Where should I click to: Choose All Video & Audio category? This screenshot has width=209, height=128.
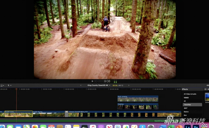pyautogui.click(x=190, y=94)
